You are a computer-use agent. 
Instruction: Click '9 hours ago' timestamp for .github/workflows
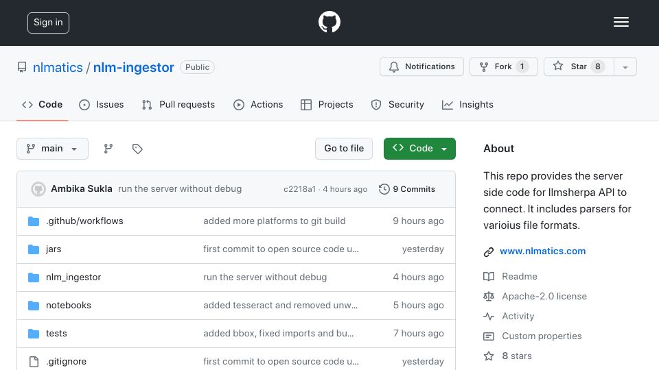click(418, 221)
